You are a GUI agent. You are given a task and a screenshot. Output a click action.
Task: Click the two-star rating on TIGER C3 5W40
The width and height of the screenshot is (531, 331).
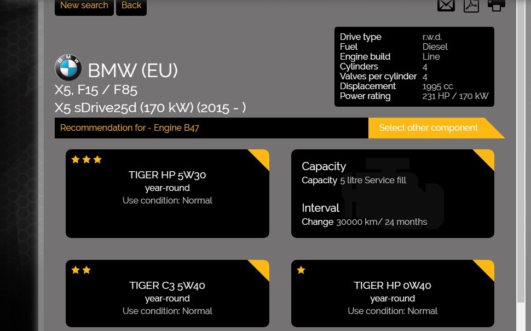[x=81, y=270]
